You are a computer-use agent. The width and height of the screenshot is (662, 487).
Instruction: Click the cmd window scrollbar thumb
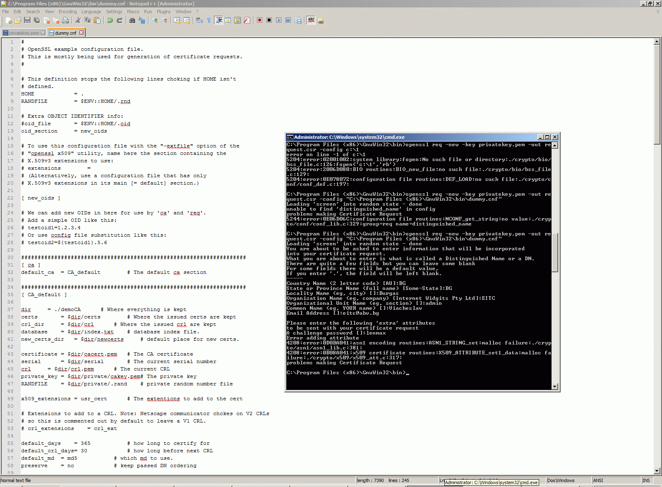(555, 252)
